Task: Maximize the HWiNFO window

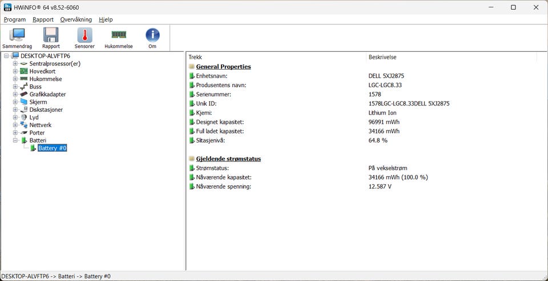Action: coord(513,7)
